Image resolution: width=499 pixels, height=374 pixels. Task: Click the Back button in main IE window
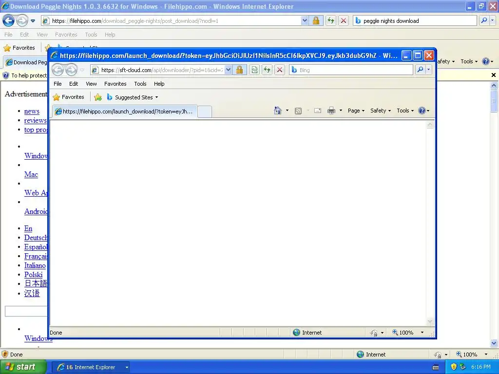click(8, 21)
